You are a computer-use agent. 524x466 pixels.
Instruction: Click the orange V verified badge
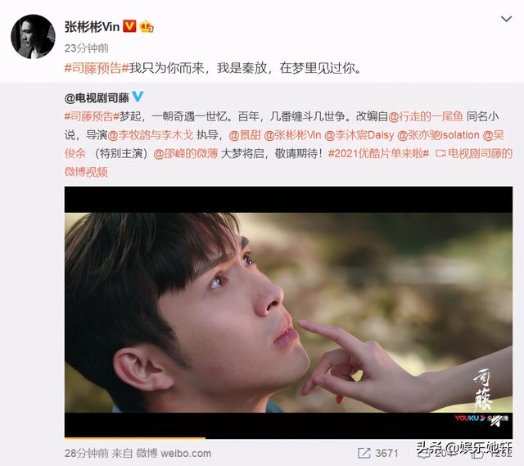tap(129, 26)
